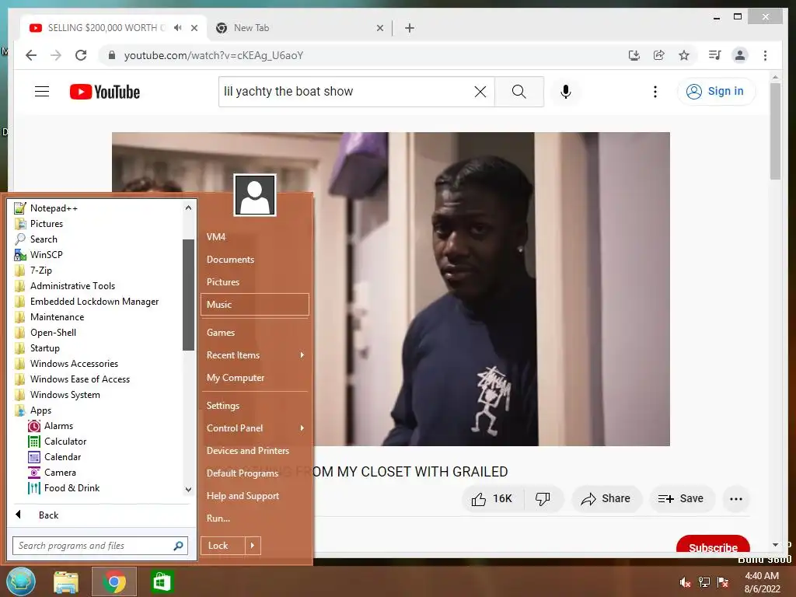This screenshot has width=796, height=597.
Task: Launch Notepad++ from programs list
Action: coord(54,208)
